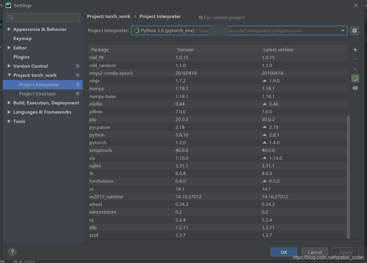
Task: Select the wincertstore package row
Action: tap(218, 212)
